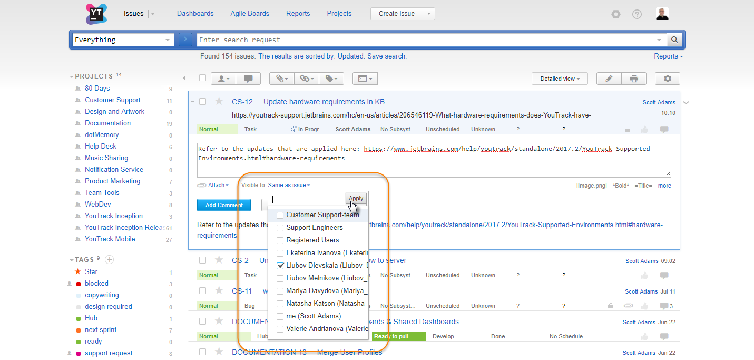Expand the Everything search context dropdown
This screenshot has height=360, width=754.
pos(168,40)
